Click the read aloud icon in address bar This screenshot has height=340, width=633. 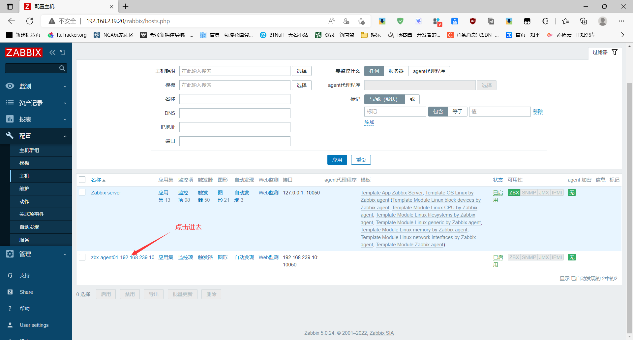[x=331, y=21]
